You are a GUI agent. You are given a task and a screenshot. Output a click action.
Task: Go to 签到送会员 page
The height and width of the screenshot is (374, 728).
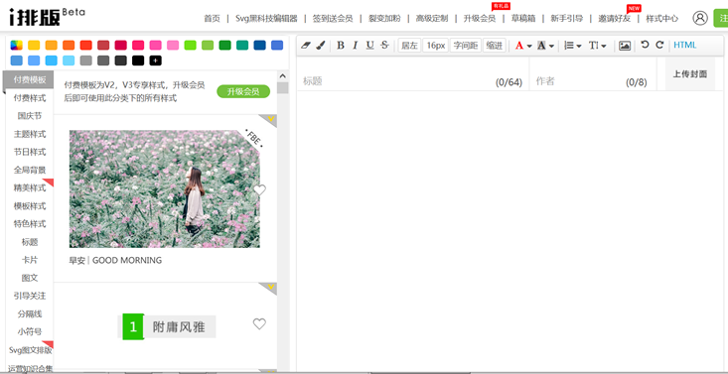[x=333, y=19]
